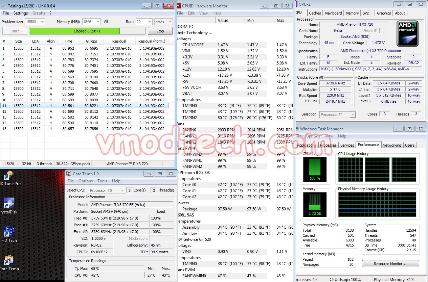Click the CPU Usage History graph

point(377,169)
